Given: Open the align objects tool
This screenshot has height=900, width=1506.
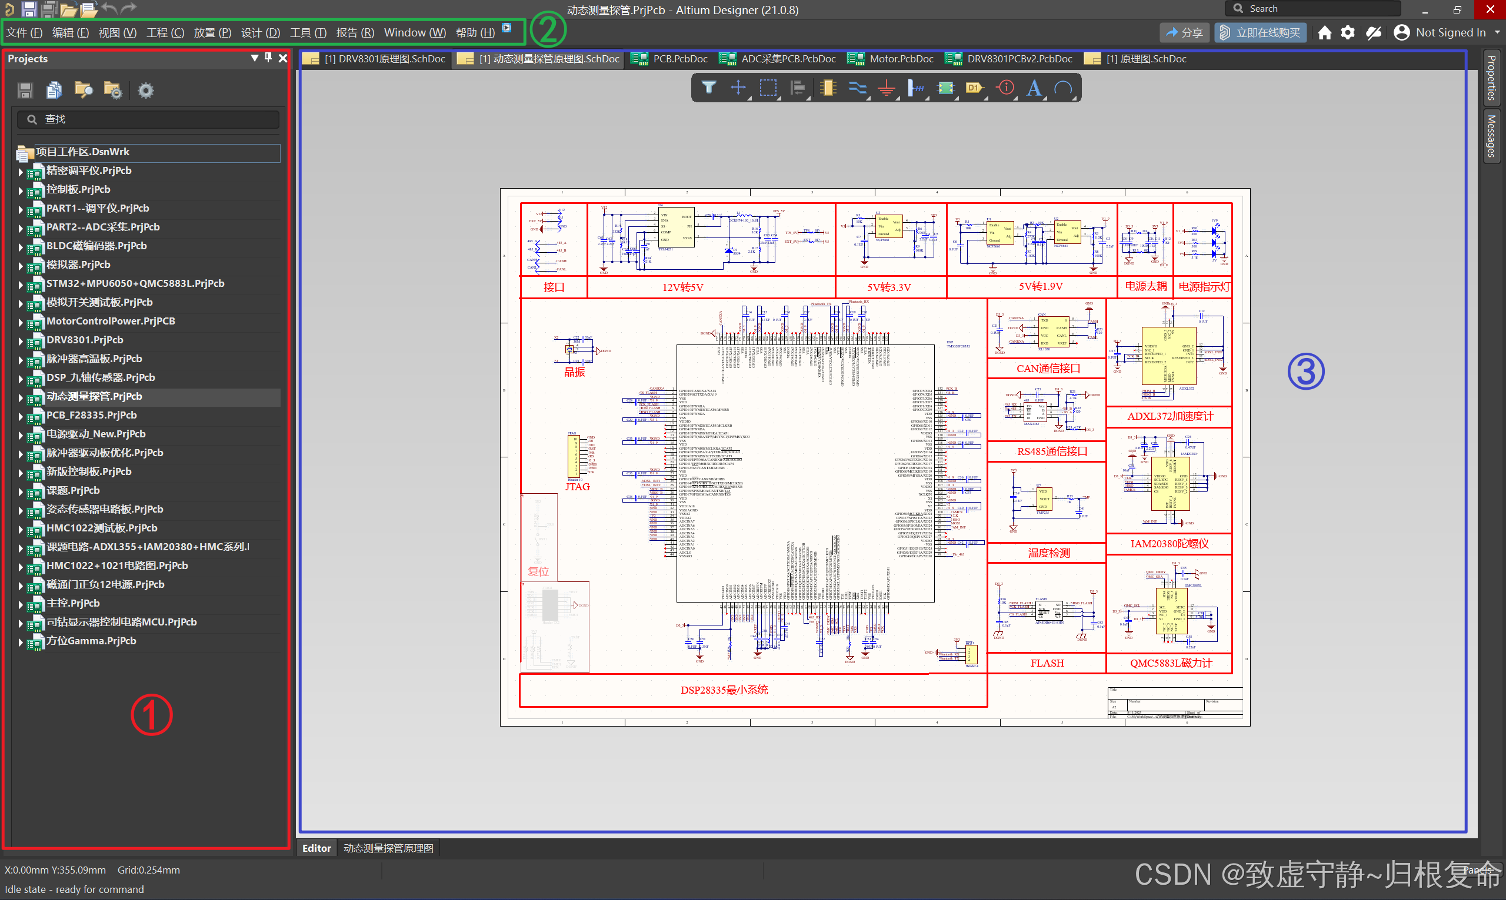Looking at the screenshot, I should [x=798, y=88].
